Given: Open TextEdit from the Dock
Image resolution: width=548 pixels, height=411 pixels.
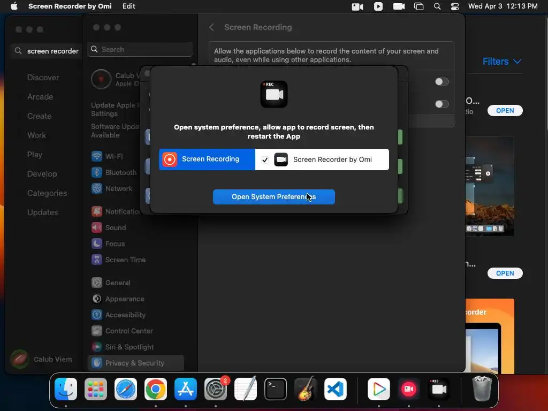Looking at the screenshot, I should tap(245, 389).
